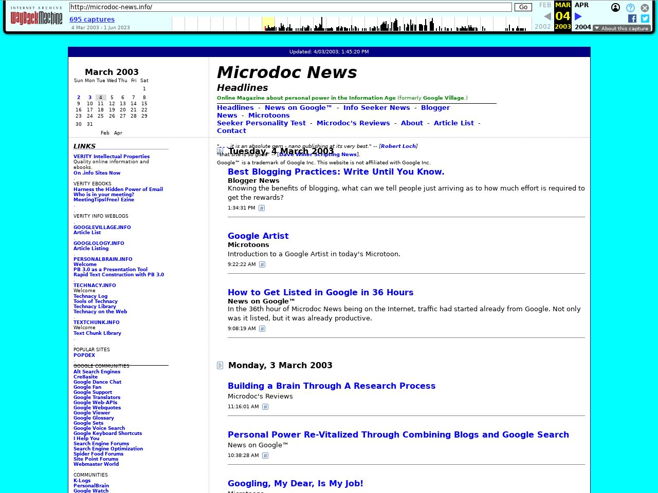The width and height of the screenshot is (658, 493).
Task: Go to previous capture arrow
Action: (547, 16)
